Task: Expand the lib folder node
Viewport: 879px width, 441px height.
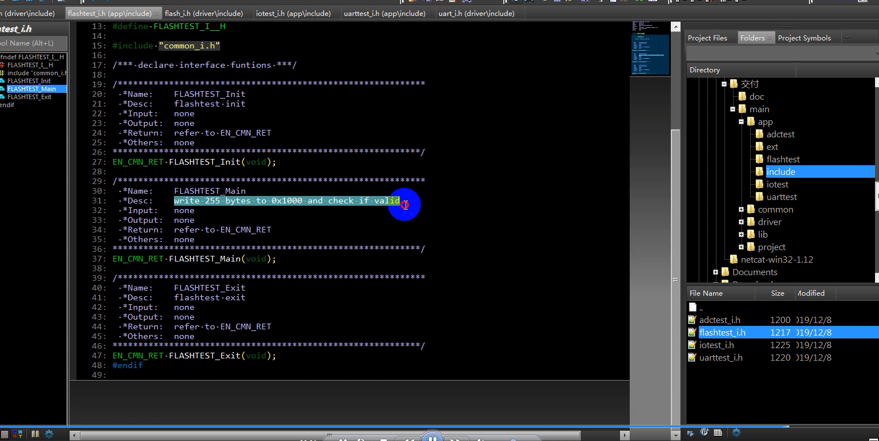Action: tap(742, 234)
